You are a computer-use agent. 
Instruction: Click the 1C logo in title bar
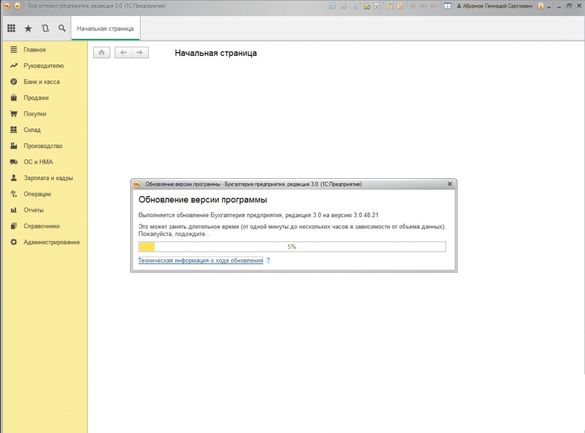[7, 6]
